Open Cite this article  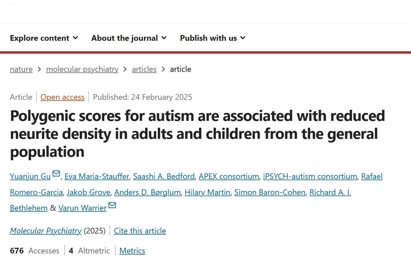click(140, 231)
